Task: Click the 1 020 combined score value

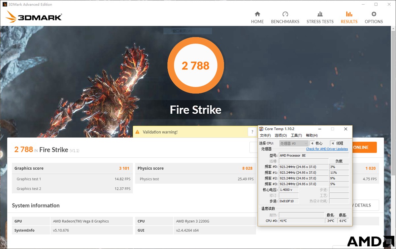Action: [x=370, y=168]
